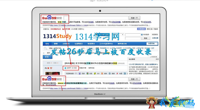200x110 pixels.
Task: Click the 360 search engine icon
Action: point(95,74)
